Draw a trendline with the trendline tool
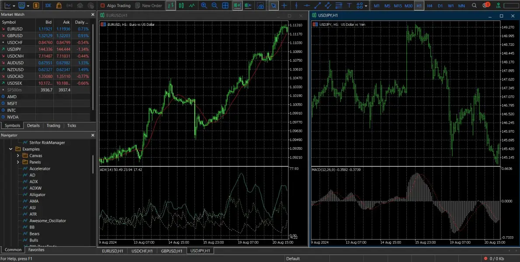520x262 pixels. click(318, 6)
